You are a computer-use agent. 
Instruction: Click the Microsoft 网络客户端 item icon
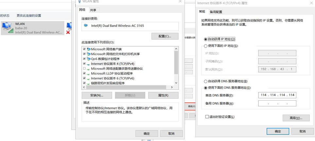coord(89,49)
